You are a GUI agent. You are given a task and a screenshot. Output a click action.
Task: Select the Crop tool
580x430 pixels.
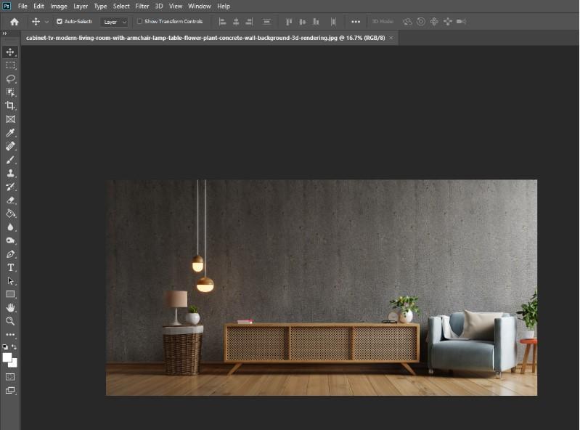10,106
